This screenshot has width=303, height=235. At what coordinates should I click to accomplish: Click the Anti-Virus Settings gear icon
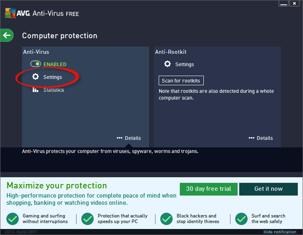[x=35, y=77]
